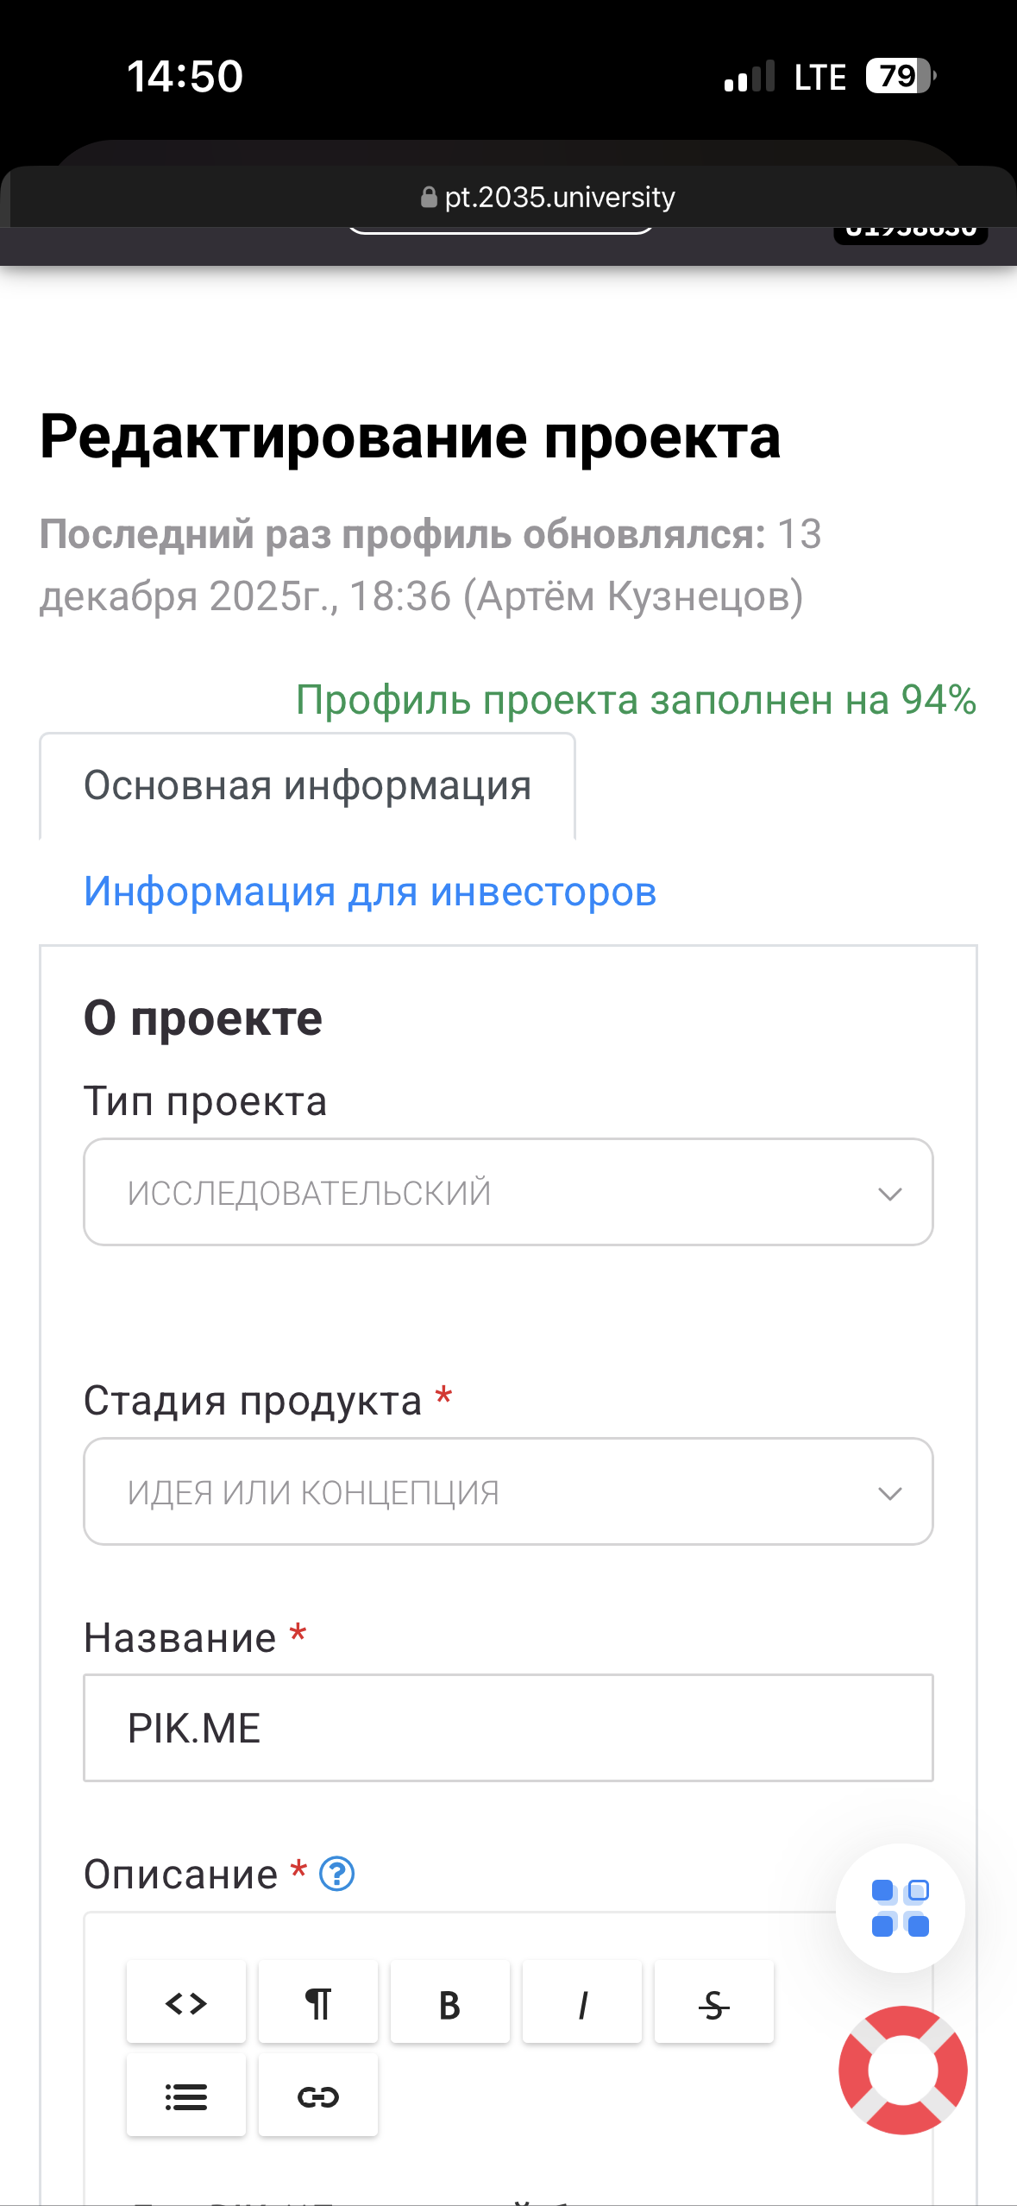1017x2206 pixels.
Task: Expand chevron of ИДЕЯ ИЛИ КОНЦЕПЦИЯ select
Action: pos(889,1493)
